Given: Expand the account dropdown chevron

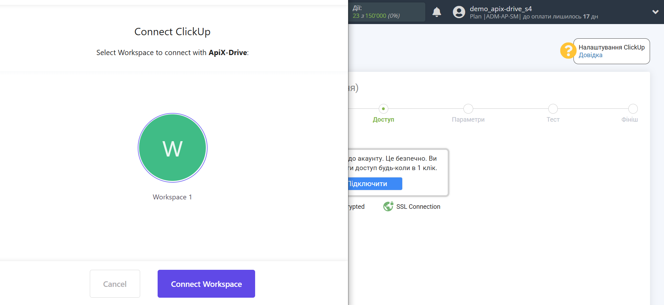Looking at the screenshot, I should click(x=656, y=12).
